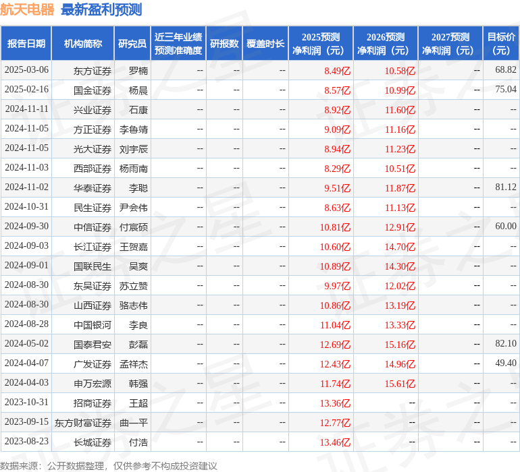520x472 pixels.
Task: Click the 9.51亿 profit forecast value
Action: coord(337,188)
